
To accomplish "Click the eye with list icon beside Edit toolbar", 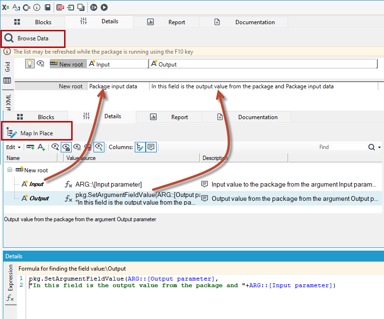I will (77, 147).
